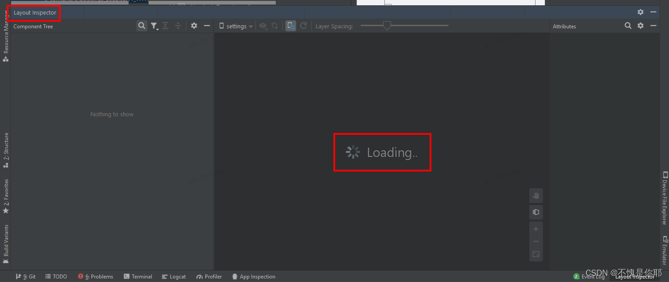Image resolution: width=669 pixels, height=282 pixels.
Task: Open Emulator side panel
Action: [x=665, y=250]
